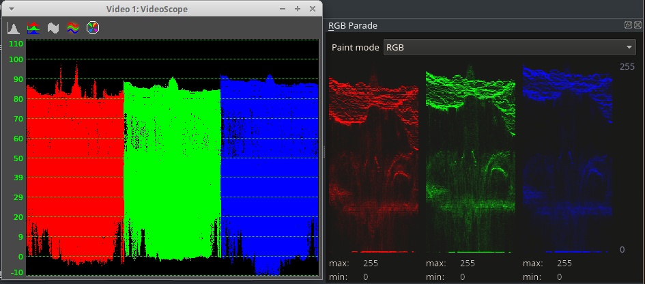Close the Video 1: VideoScope window

pos(312,9)
